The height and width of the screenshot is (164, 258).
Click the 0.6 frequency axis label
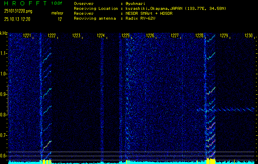click(3, 156)
